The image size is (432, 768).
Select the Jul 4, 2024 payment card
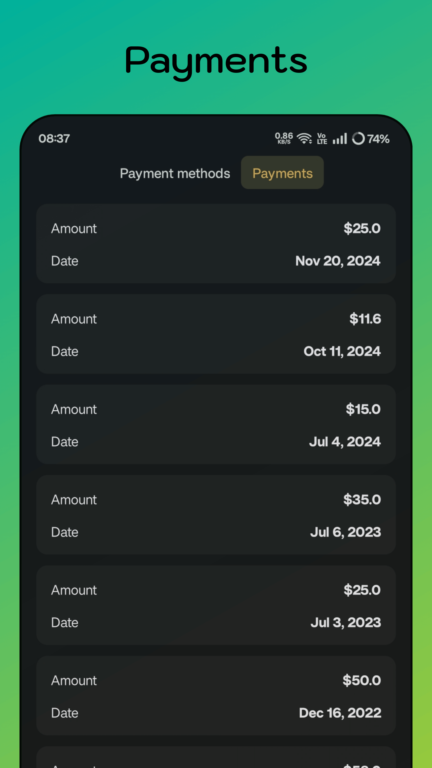click(x=216, y=424)
